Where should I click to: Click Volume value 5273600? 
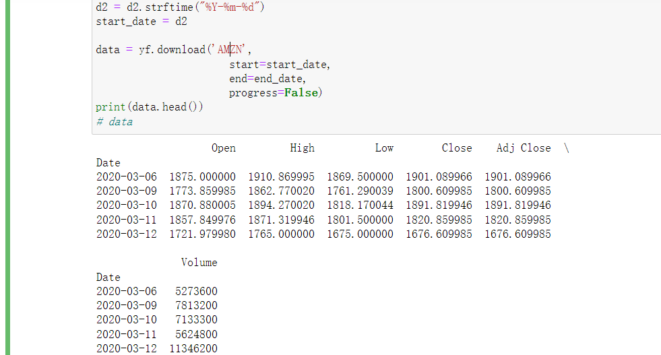[x=197, y=291]
